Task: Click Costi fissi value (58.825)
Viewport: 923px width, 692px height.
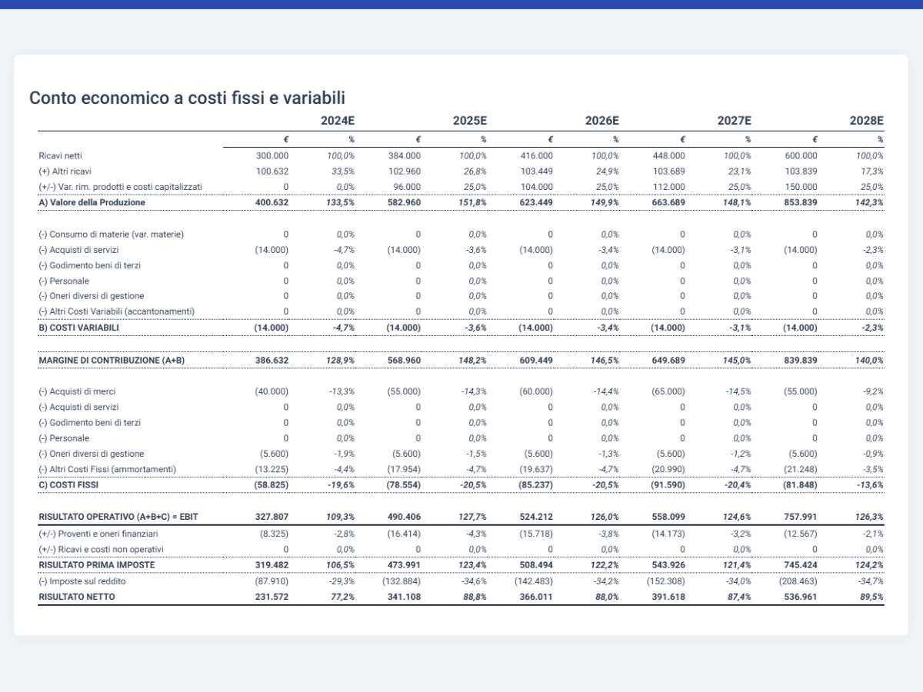Action: (x=272, y=485)
